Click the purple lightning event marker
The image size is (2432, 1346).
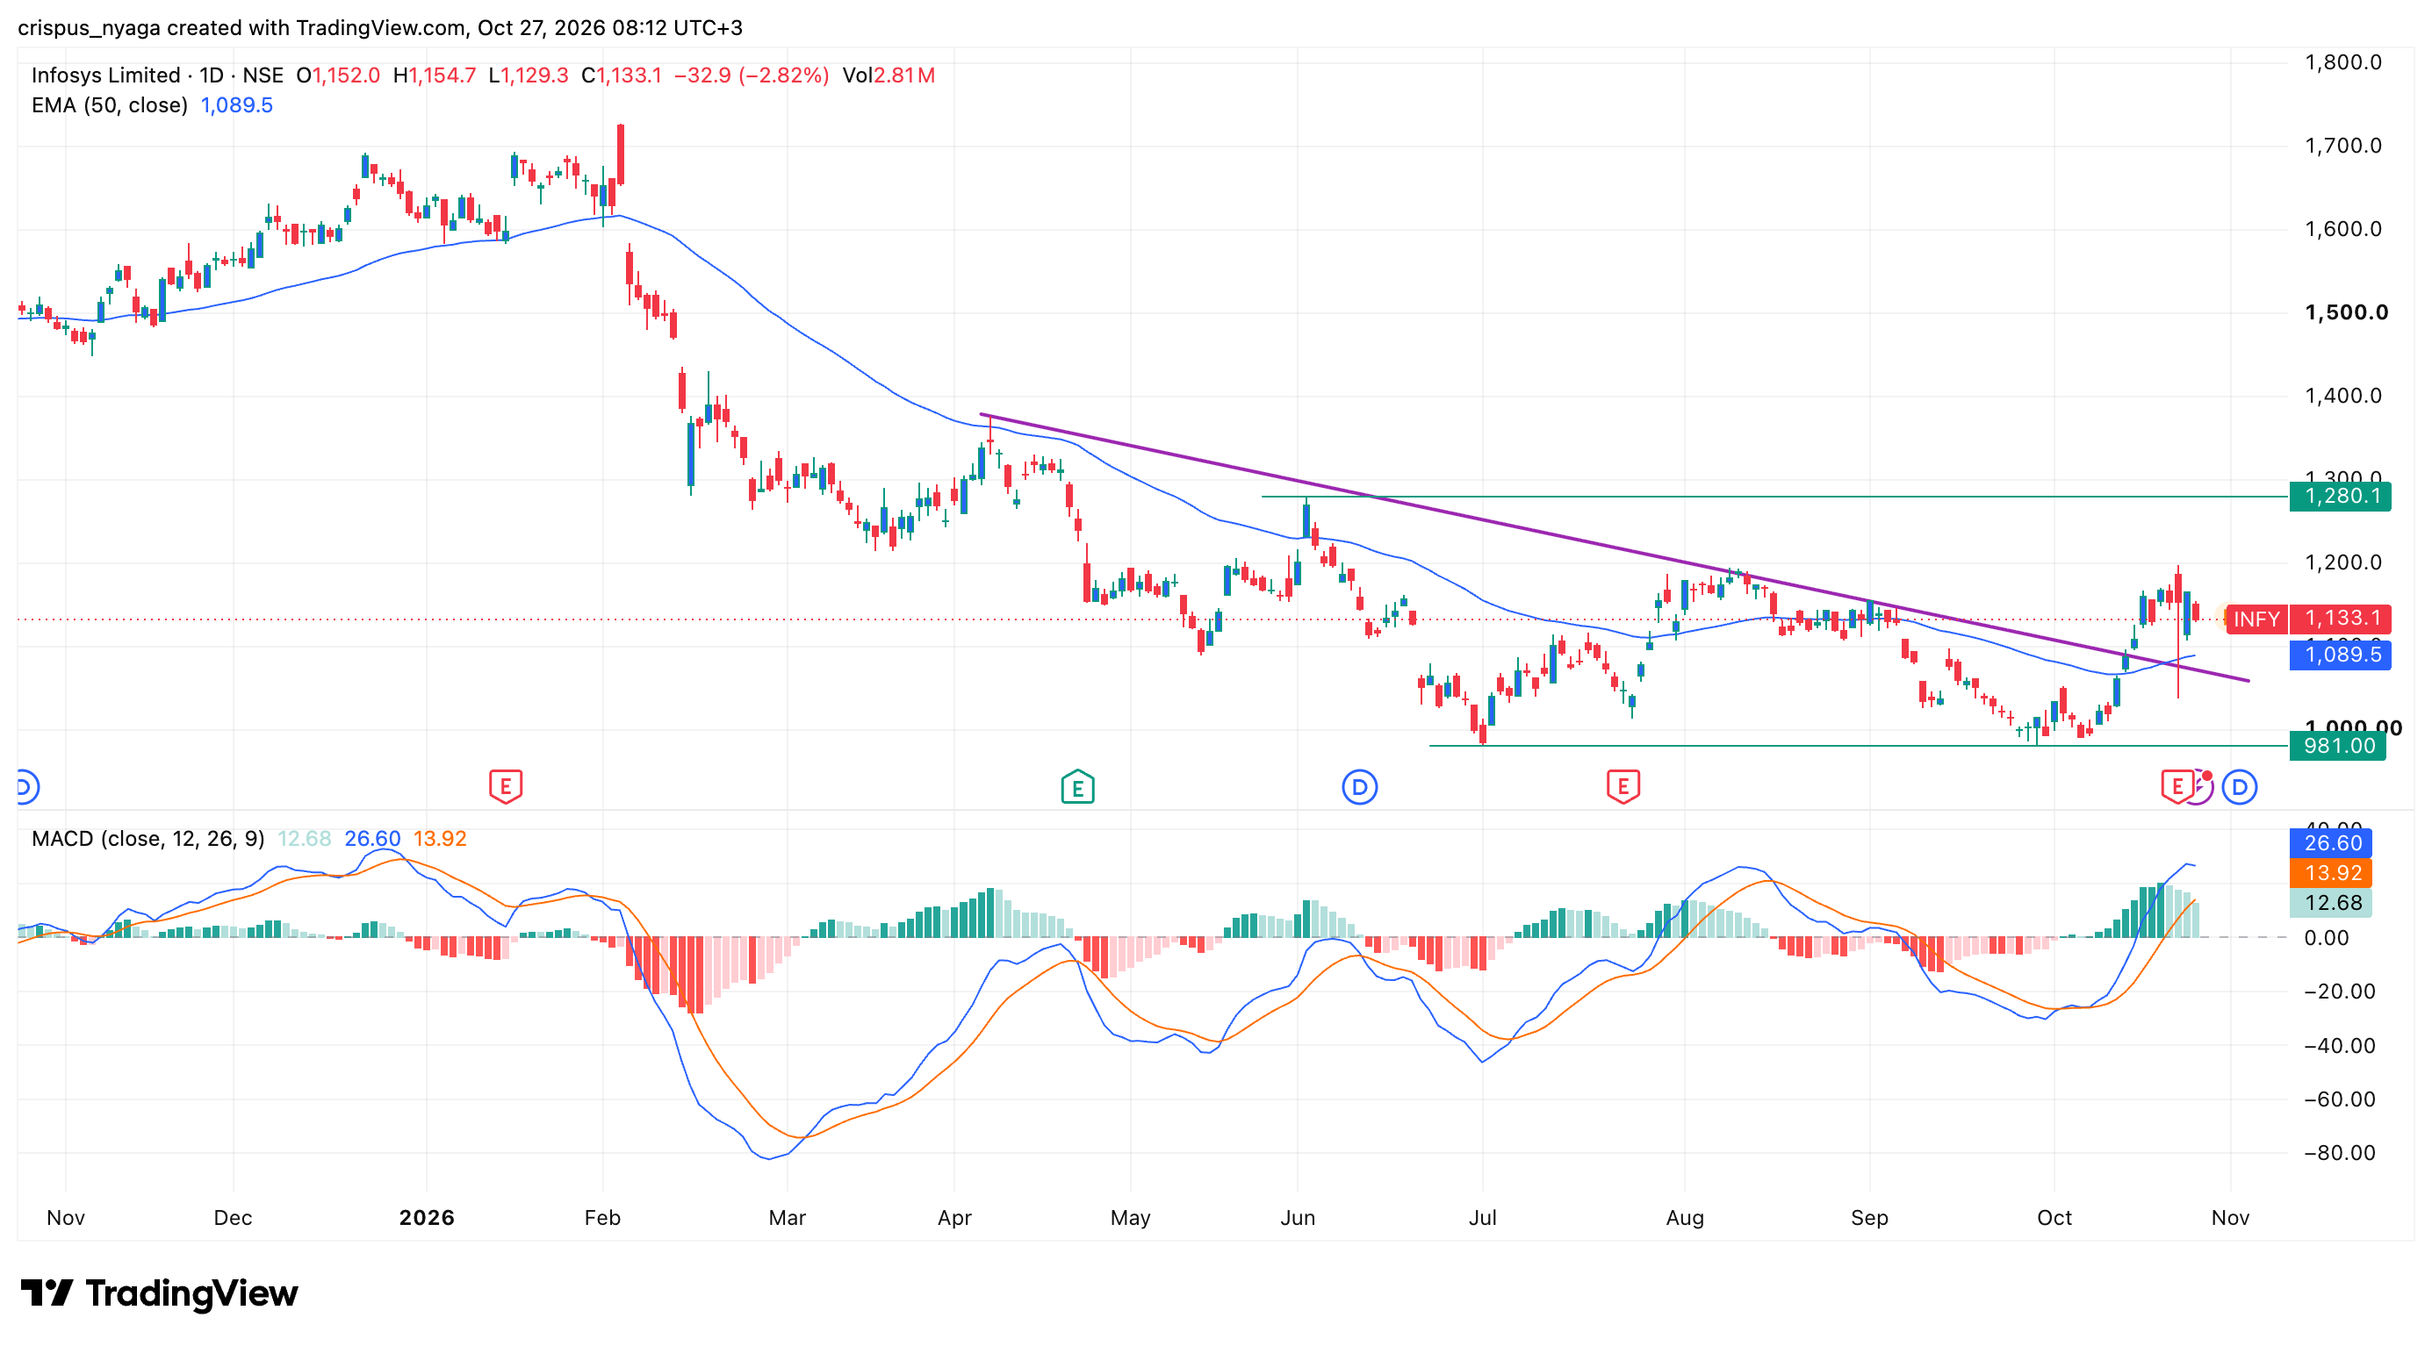click(2204, 787)
